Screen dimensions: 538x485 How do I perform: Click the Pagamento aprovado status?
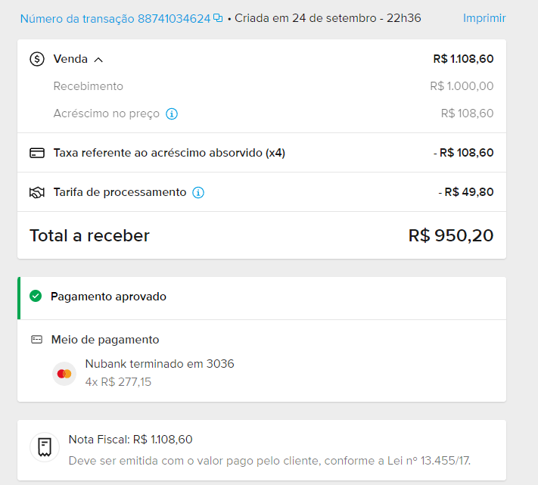[x=108, y=297]
